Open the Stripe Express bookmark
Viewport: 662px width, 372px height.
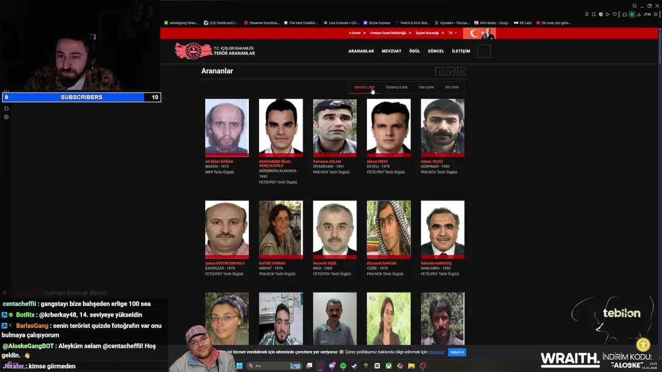coord(377,23)
